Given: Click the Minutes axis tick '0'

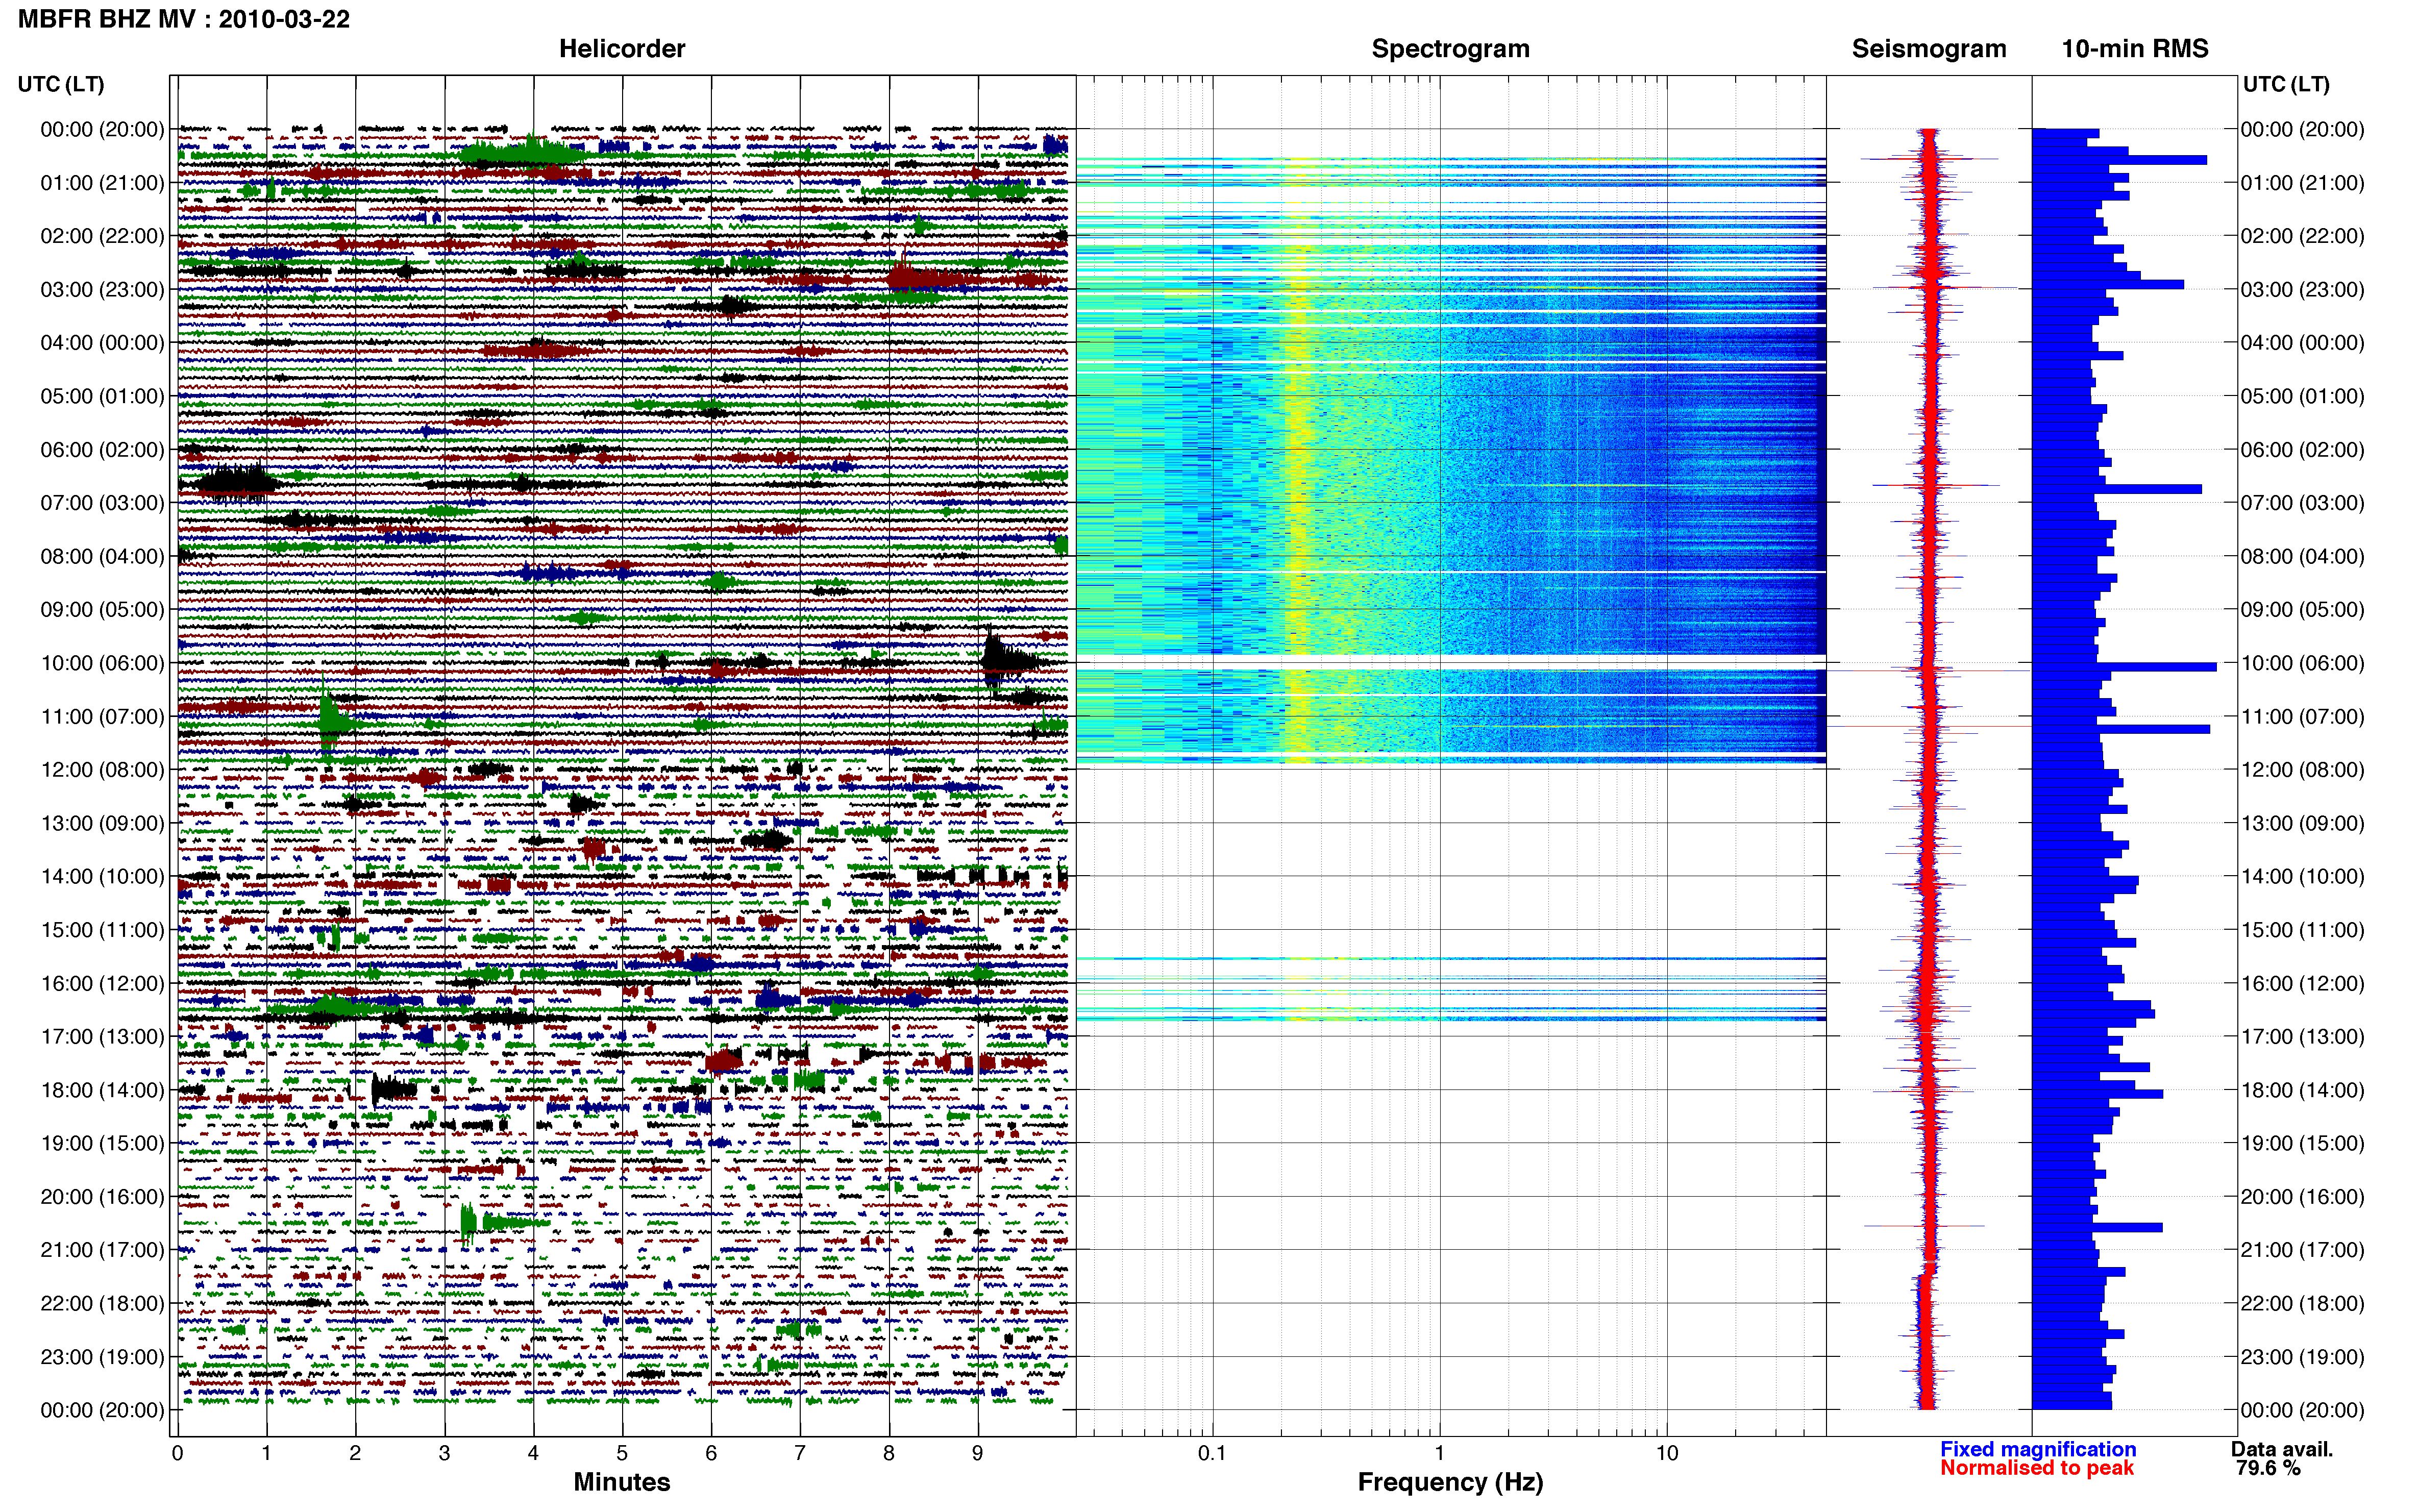Looking at the screenshot, I should (x=177, y=1453).
